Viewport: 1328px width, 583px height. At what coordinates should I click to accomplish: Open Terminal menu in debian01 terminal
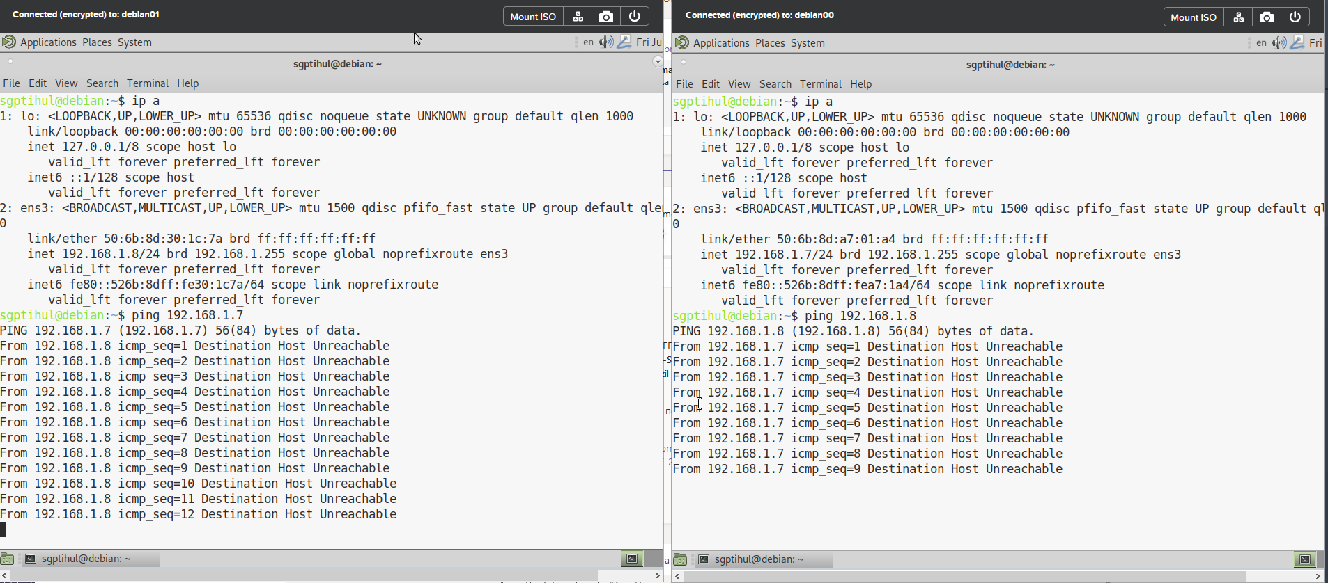(x=148, y=83)
